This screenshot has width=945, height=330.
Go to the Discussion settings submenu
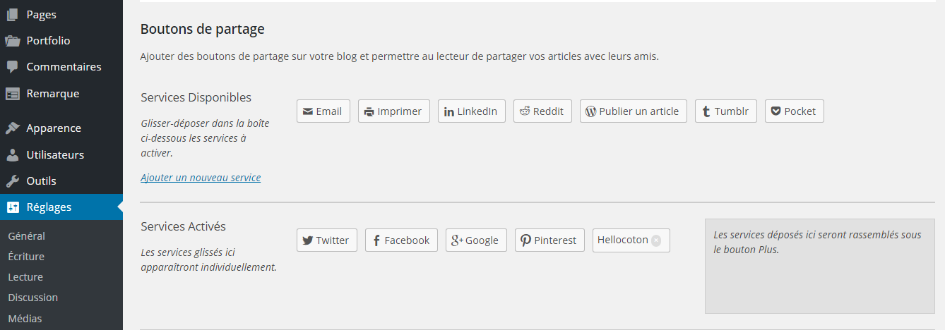pyautogui.click(x=32, y=298)
